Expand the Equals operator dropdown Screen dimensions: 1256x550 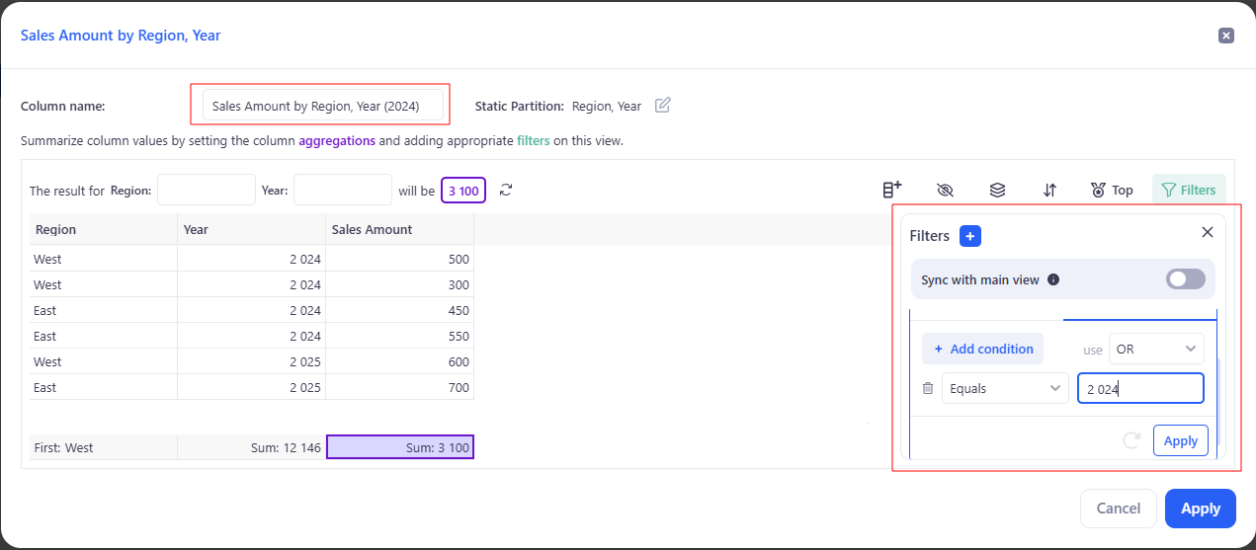pos(1004,388)
